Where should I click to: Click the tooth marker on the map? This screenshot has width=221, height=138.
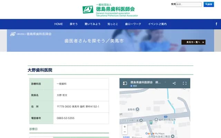(x=151, y=122)
